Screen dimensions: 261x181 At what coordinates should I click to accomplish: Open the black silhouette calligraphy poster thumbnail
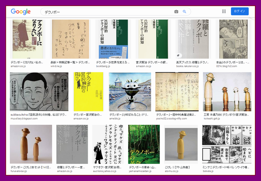108,144
